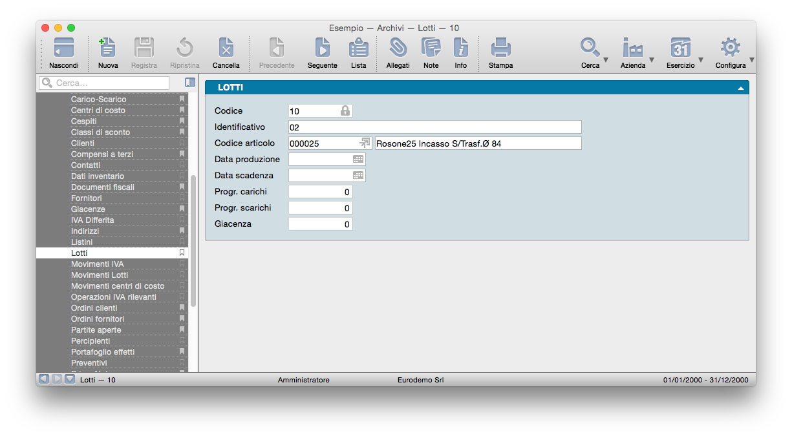792x438 pixels.
Task: Toggle bookmark filter beside search field
Action: [x=189, y=83]
